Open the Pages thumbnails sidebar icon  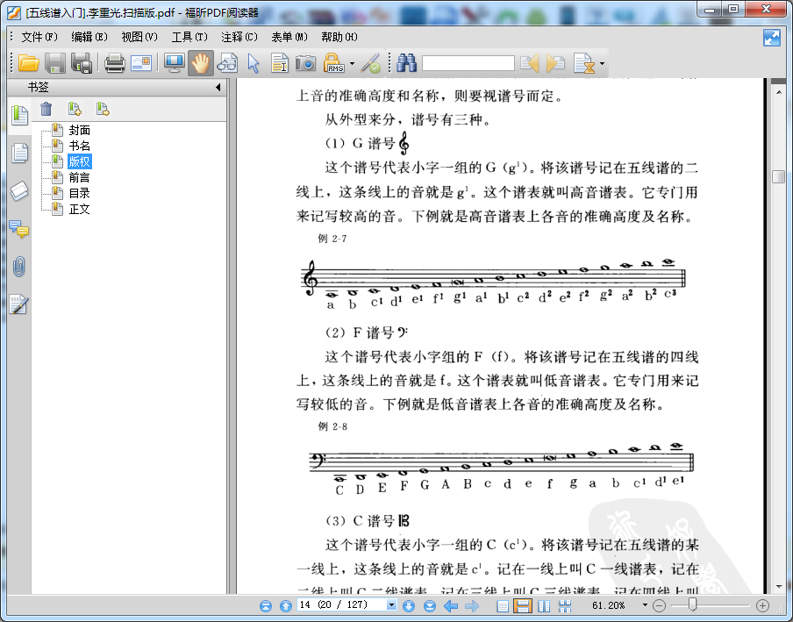19,154
